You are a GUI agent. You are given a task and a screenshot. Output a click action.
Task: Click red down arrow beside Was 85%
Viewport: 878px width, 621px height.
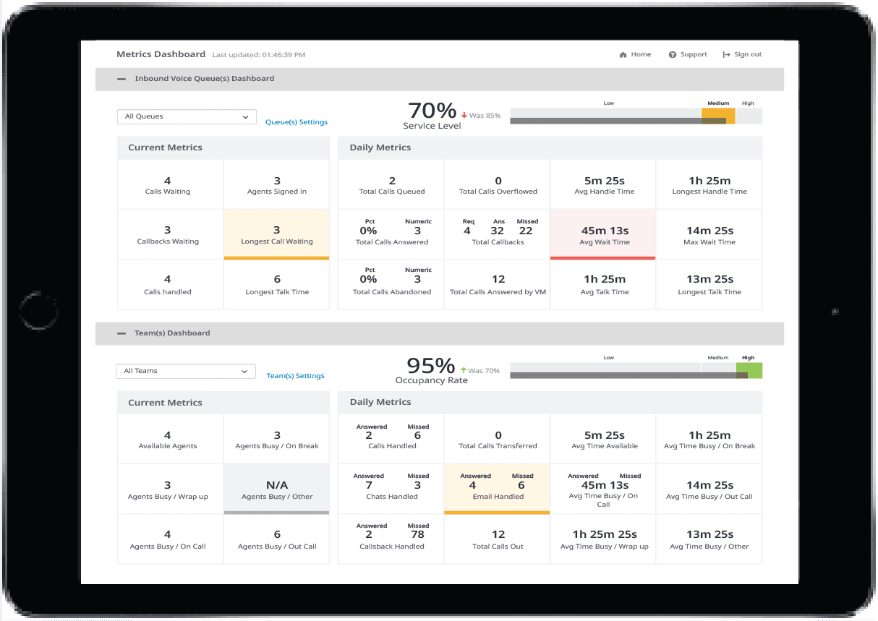click(x=463, y=115)
